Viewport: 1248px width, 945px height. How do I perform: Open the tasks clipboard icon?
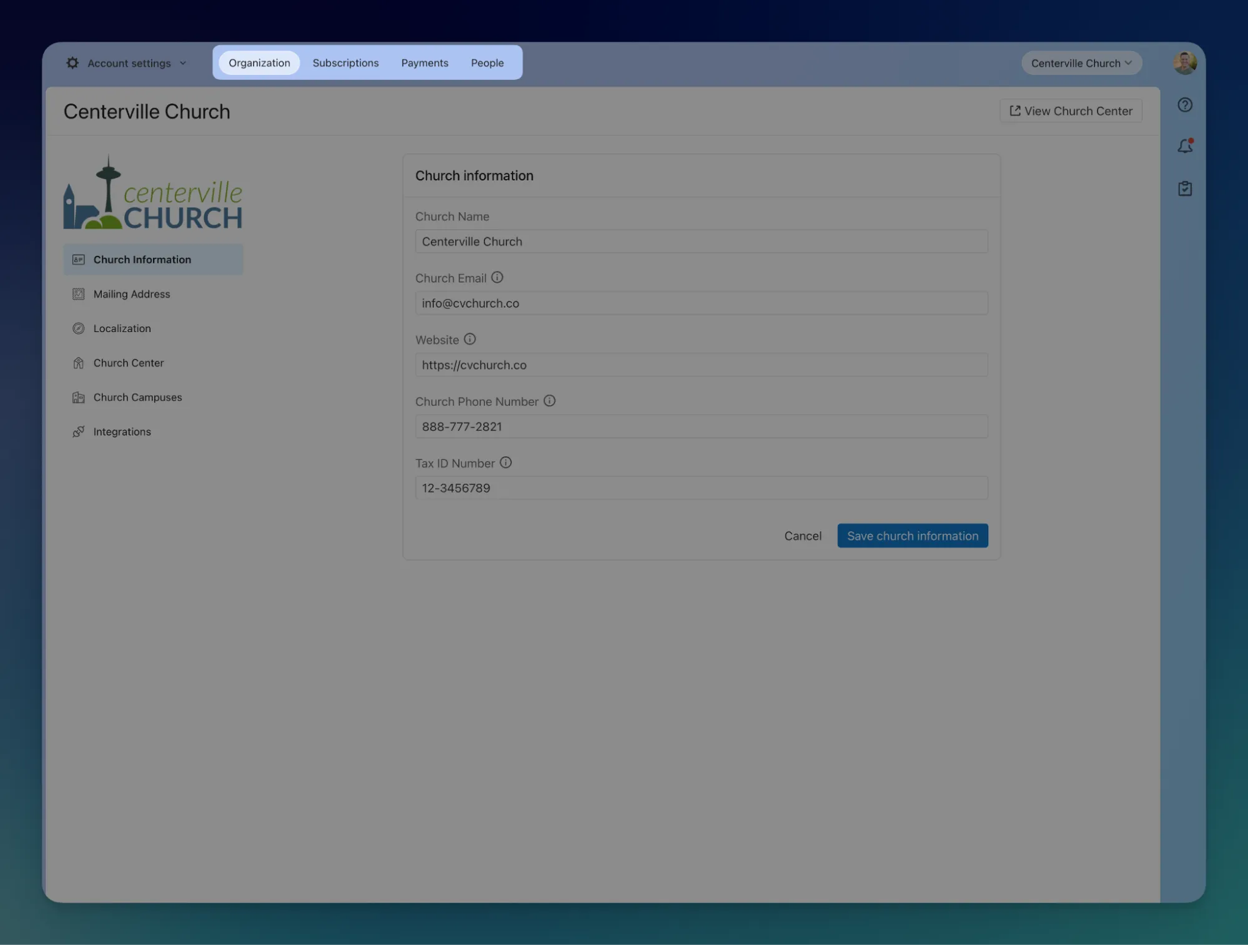pyautogui.click(x=1184, y=189)
